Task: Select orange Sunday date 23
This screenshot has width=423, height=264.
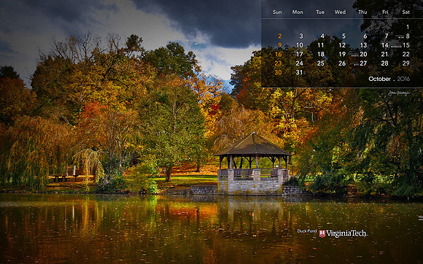Action: click(x=278, y=63)
